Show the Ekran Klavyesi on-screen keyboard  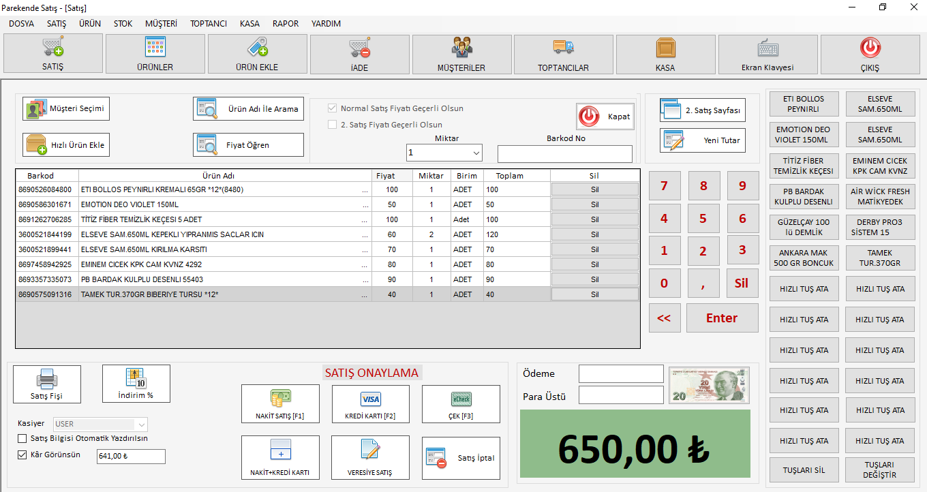click(x=768, y=53)
